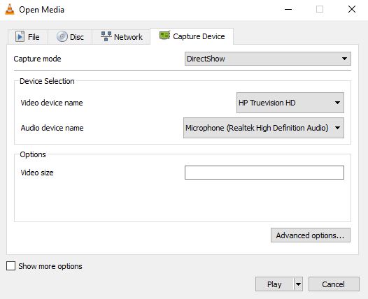The width and height of the screenshot is (368, 299).
Task: Close the Open Media dialog
Action: click(x=352, y=9)
